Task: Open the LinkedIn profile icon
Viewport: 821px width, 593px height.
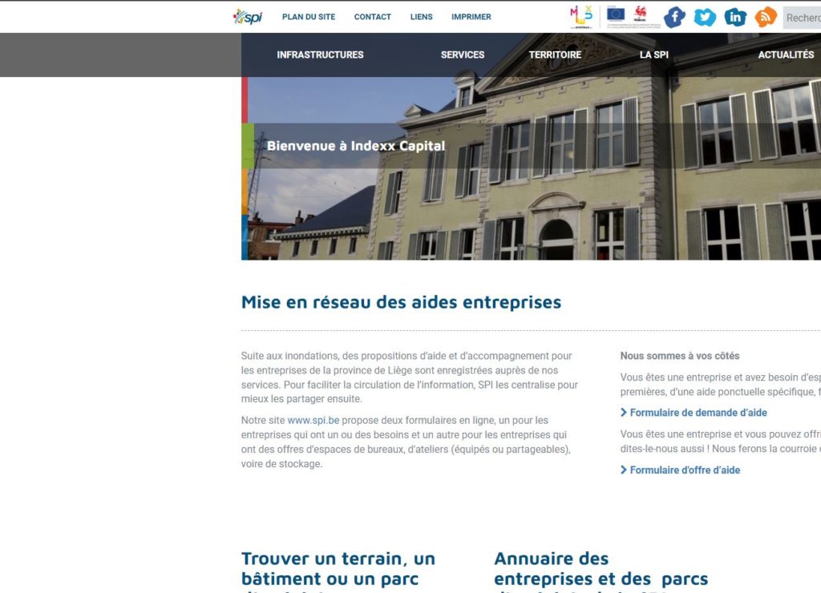Action: tap(735, 17)
